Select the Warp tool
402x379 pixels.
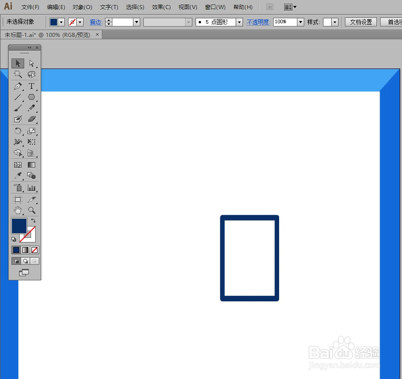18,142
